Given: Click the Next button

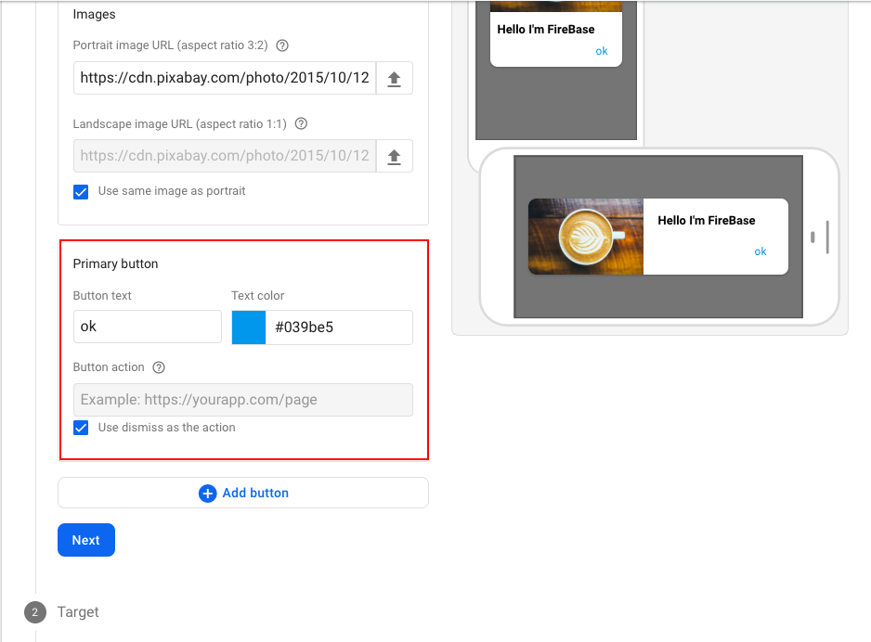Looking at the screenshot, I should 86,540.
